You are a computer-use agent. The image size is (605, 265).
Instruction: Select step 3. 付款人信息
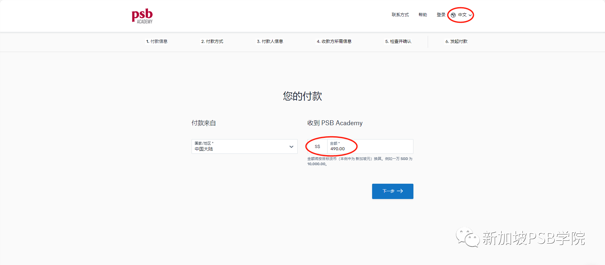270,42
